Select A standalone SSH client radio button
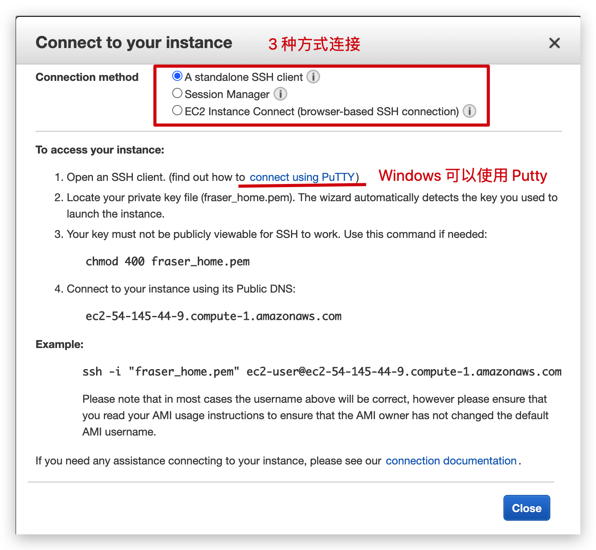This screenshot has height=550, width=596. 177,76
